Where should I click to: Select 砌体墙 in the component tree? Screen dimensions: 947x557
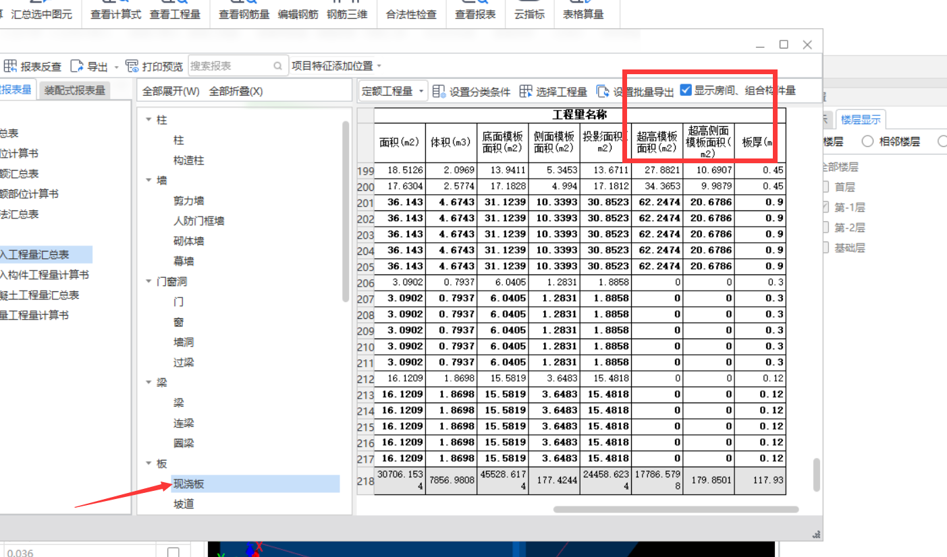point(188,241)
